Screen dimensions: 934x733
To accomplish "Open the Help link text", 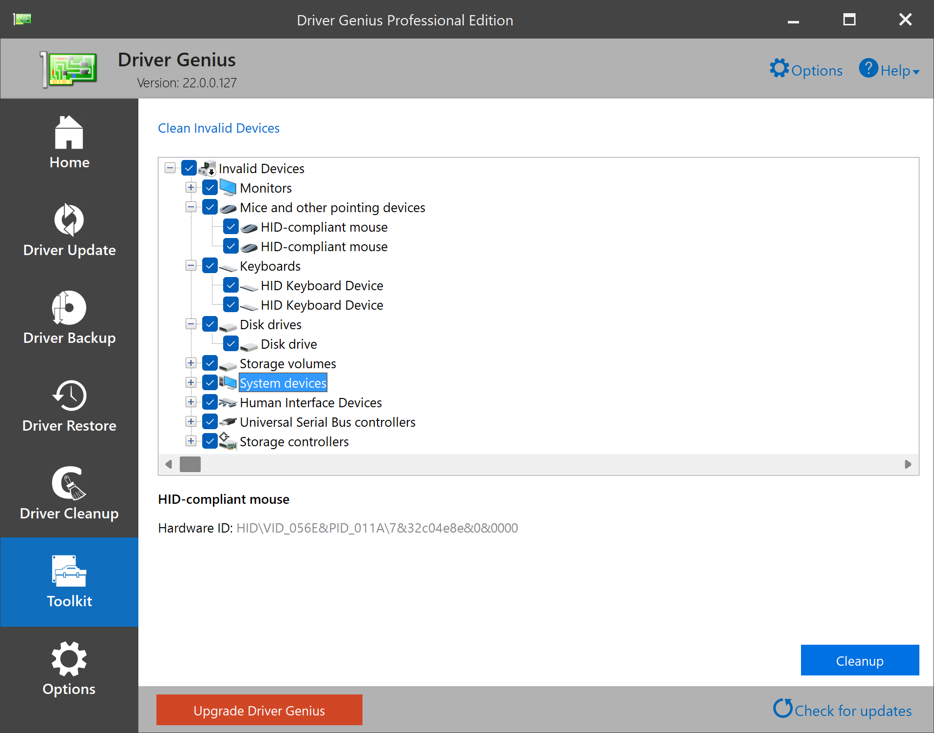I will tap(895, 71).
